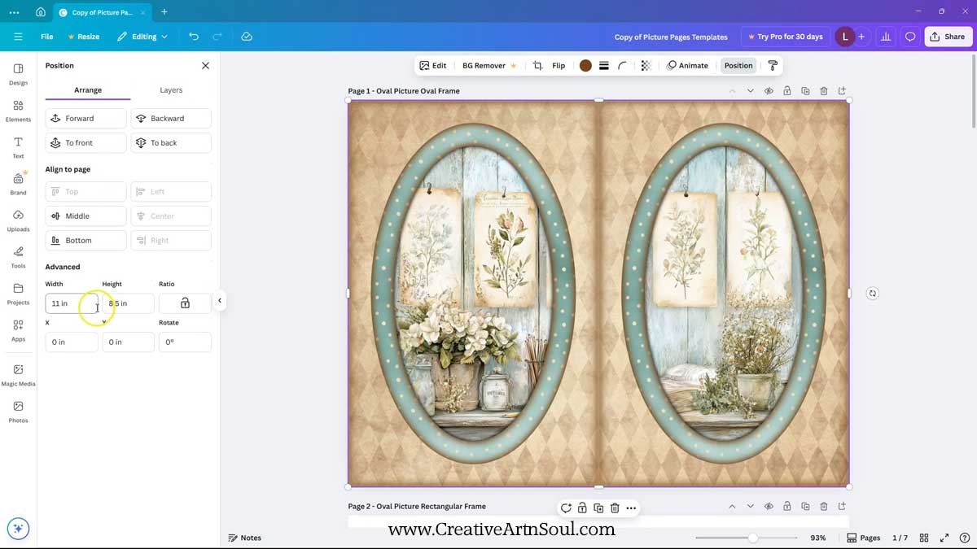The width and height of the screenshot is (977, 549).
Task: Open the browser window menu dots
Action: coord(14,12)
